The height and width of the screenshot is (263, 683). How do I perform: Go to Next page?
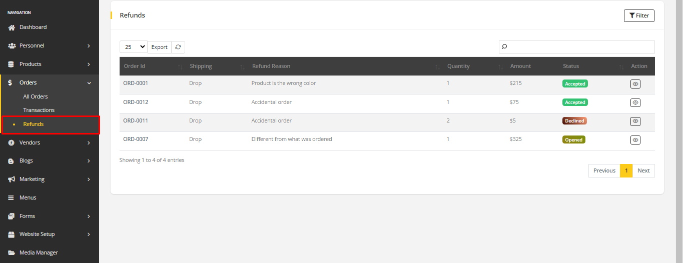click(x=643, y=170)
